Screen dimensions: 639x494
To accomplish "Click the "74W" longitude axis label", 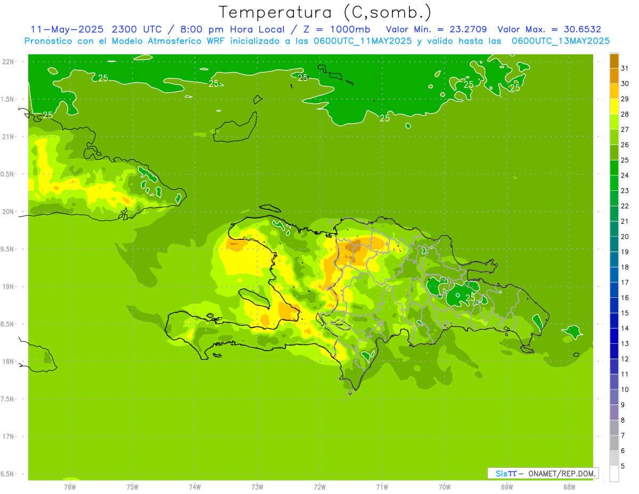I will pyautogui.click(x=195, y=487).
